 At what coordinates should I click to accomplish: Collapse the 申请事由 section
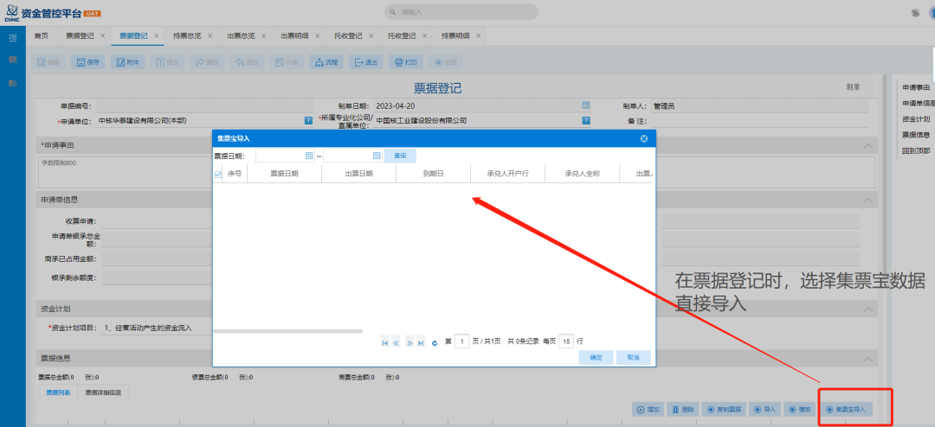coord(868,146)
